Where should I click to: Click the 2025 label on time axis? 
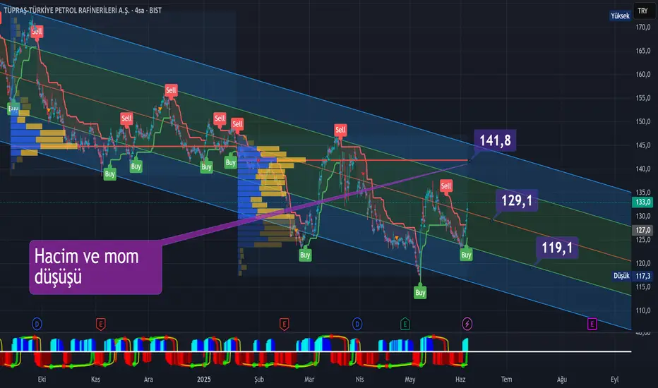coord(203,380)
